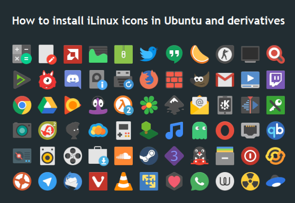Open the blue Telegram paper plane icon

coord(47,181)
